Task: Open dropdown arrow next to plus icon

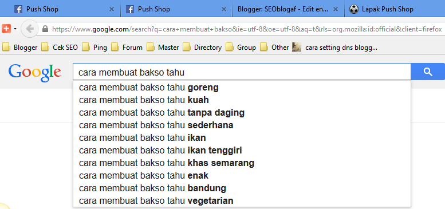Action: click(15, 29)
